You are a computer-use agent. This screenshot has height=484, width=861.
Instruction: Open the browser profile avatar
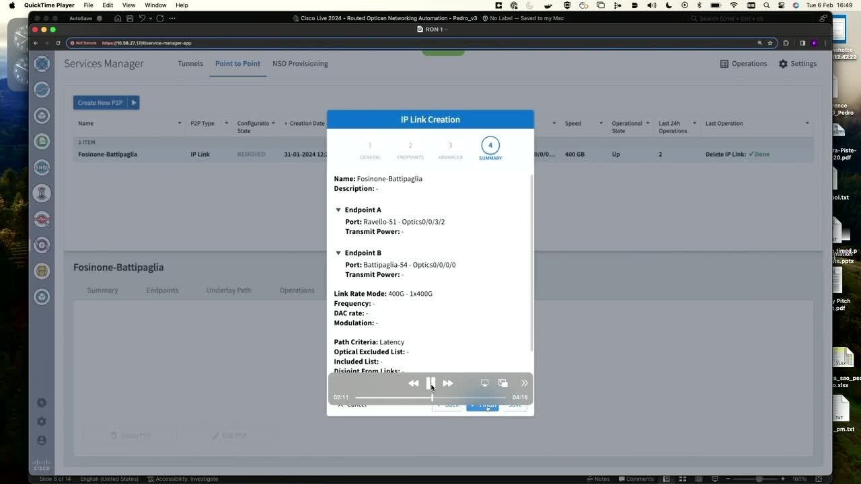tap(814, 43)
